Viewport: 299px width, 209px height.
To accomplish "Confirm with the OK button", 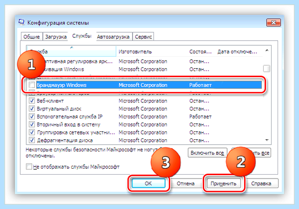I will (x=149, y=183).
